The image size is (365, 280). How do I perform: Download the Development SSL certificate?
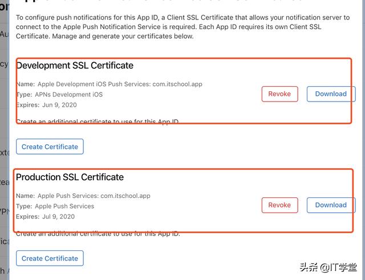point(331,94)
